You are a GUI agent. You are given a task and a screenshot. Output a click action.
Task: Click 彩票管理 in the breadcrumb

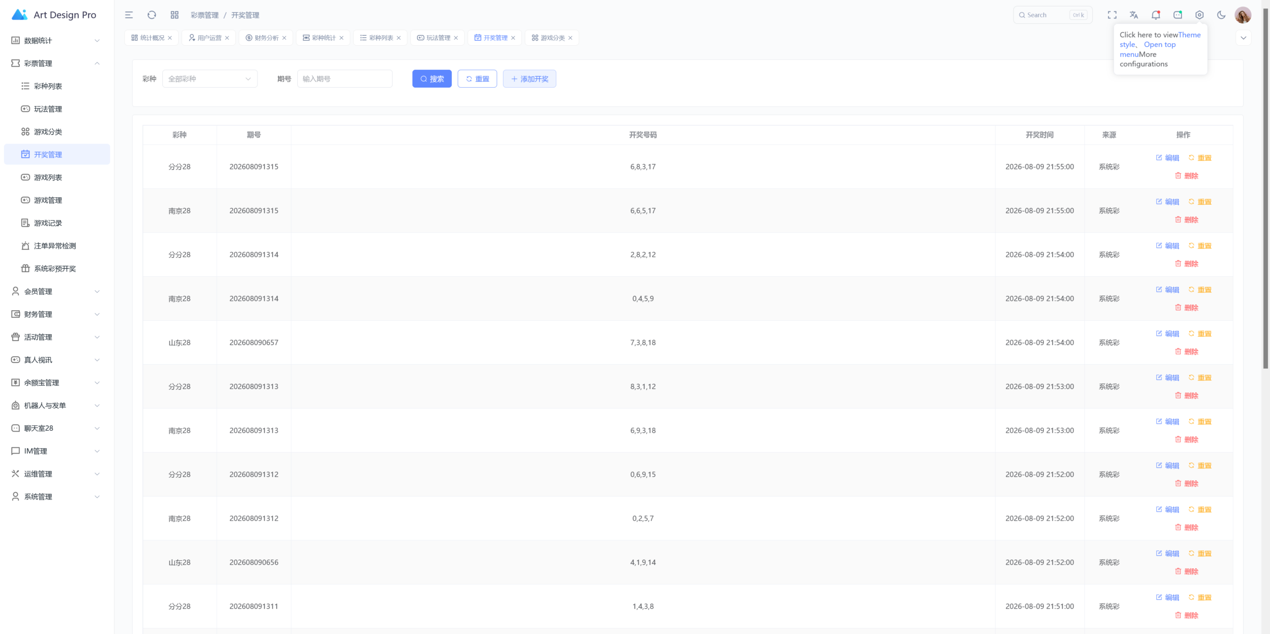coord(204,15)
